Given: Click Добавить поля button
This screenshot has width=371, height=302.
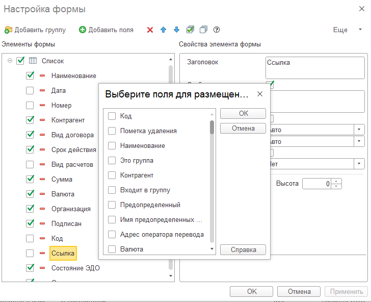Looking at the screenshot, I should pyautogui.click(x=106, y=30).
